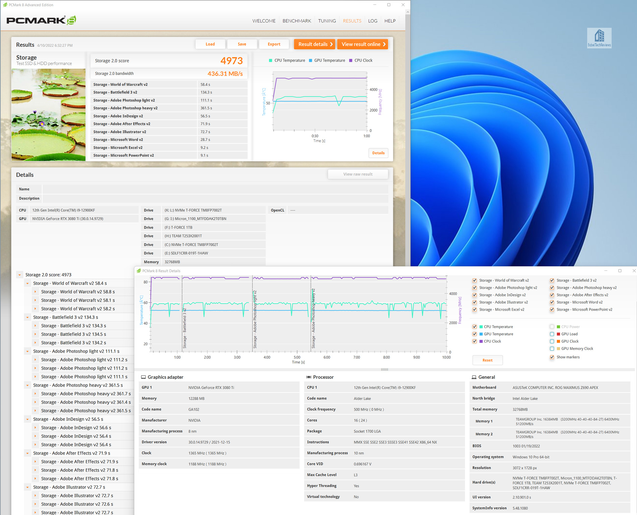This screenshot has height=515, width=637.
Task: Minimize the Result Details window
Action: [x=606, y=271]
